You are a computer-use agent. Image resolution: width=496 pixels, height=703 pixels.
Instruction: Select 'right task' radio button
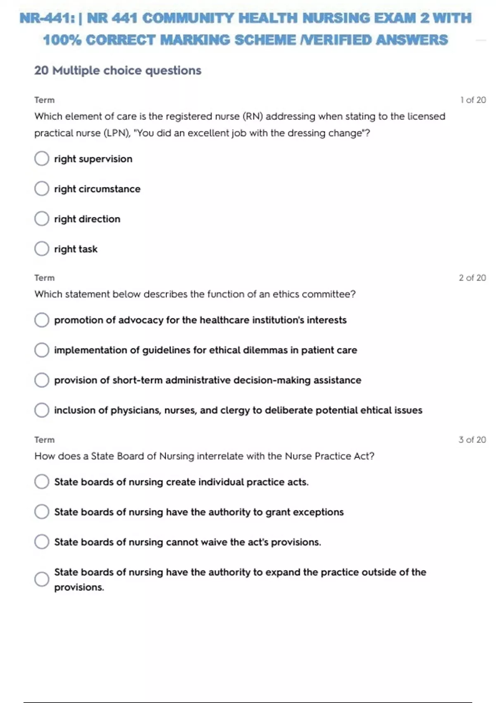point(42,249)
